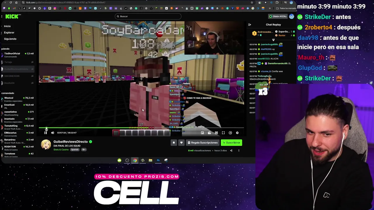The width and height of the screenshot is (374, 210).
Task: Click the GuibelReviewsDirecto streamer avatar
Action: pos(46,145)
